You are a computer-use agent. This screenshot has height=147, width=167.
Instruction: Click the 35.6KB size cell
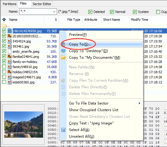52,67
